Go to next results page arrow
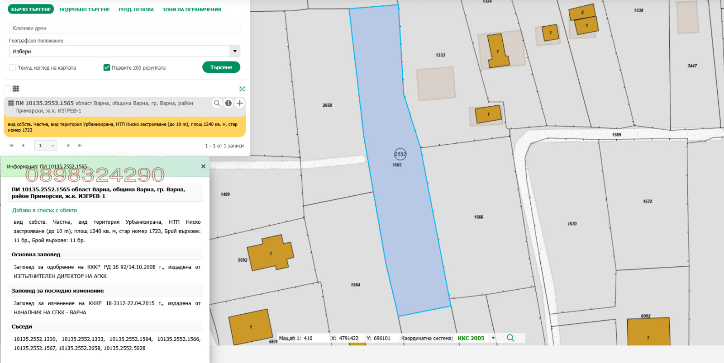Screen dimensions: 724x363 68,146
